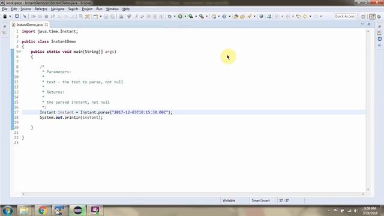
Task: Click the Previous Annotation toolbar icon
Action: [x=288, y=16]
